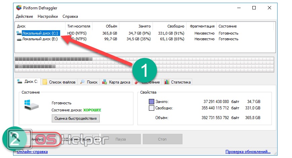The width and height of the screenshot is (292, 158).
Task: Switch to Список файлов tab
Action: tap(59, 82)
